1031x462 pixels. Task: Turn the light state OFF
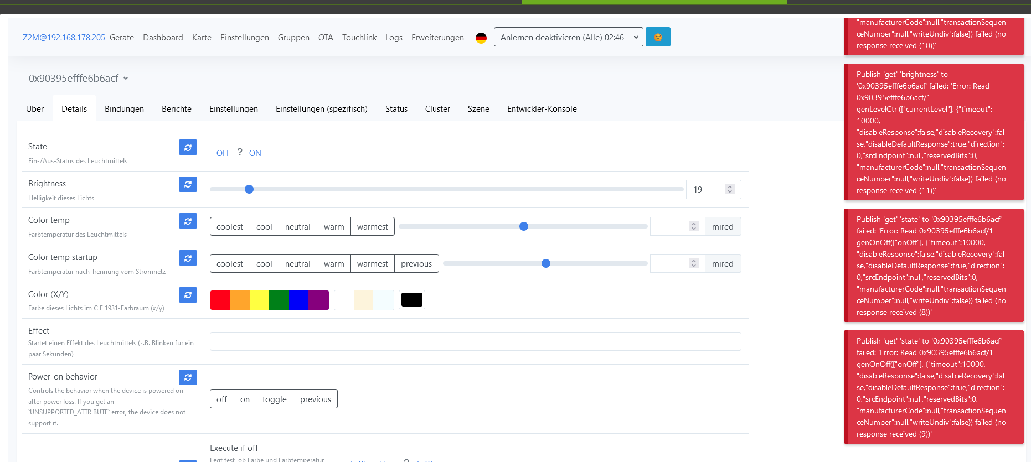pos(223,153)
